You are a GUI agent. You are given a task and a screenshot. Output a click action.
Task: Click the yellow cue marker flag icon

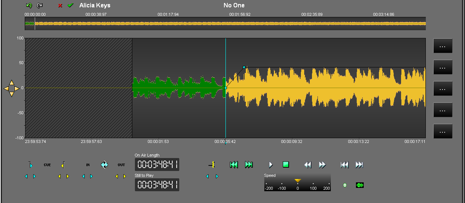[63, 165]
